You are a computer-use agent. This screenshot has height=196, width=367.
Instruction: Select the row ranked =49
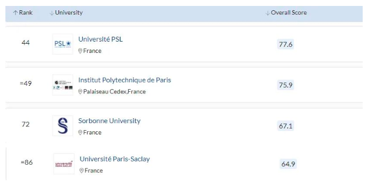[184, 85]
